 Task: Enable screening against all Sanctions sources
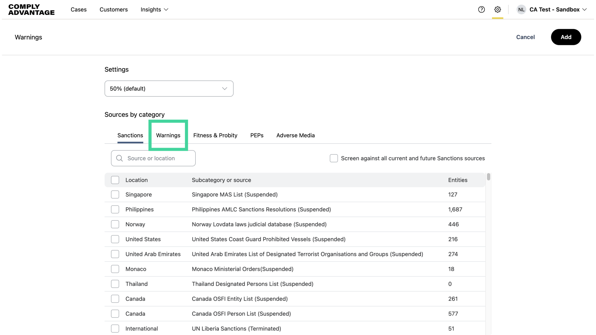[x=334, y=158]
